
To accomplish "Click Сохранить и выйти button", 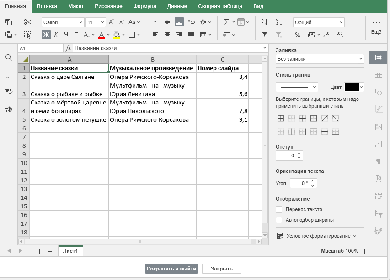I will point(171,269).
